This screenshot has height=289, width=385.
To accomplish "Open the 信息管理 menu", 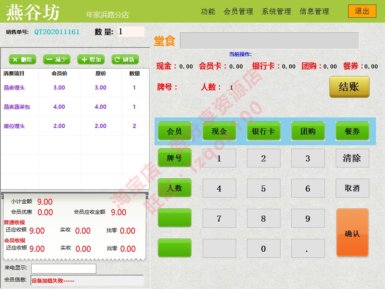I will pyautogui.click(x=314, y=11).
